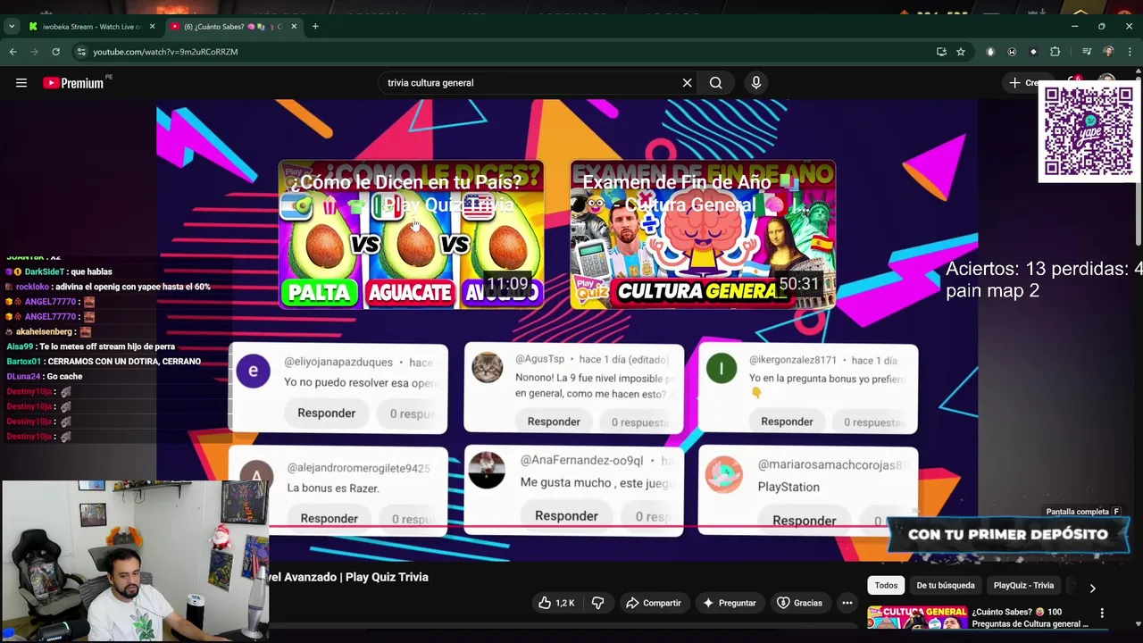Click the browser address bar URL

point(165,52)
